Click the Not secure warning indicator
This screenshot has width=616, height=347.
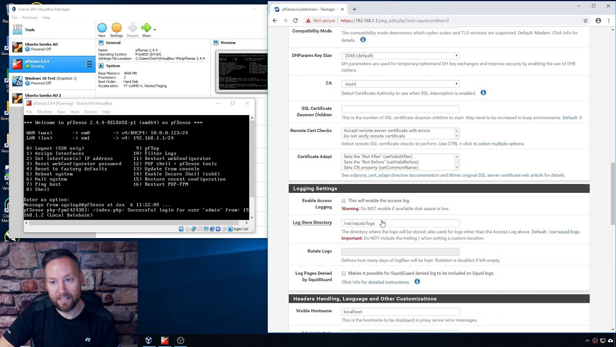pyautogui.click(x=320, y=21)
